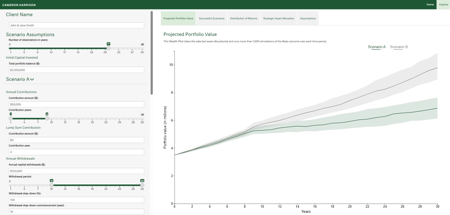Click the Annual capital withdrawals field
This screenshot has width=450, height=215.
[x=76, y=171]
